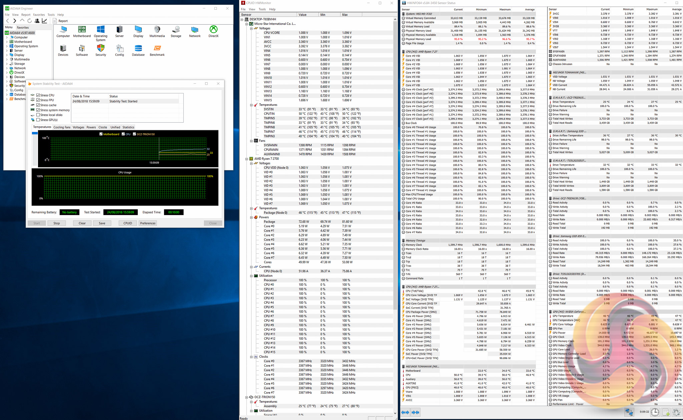The image size is (683, 420).
Task: Collapse the AMD Ryzen 7 2700 tree node
Action: [x=247, y=159]
